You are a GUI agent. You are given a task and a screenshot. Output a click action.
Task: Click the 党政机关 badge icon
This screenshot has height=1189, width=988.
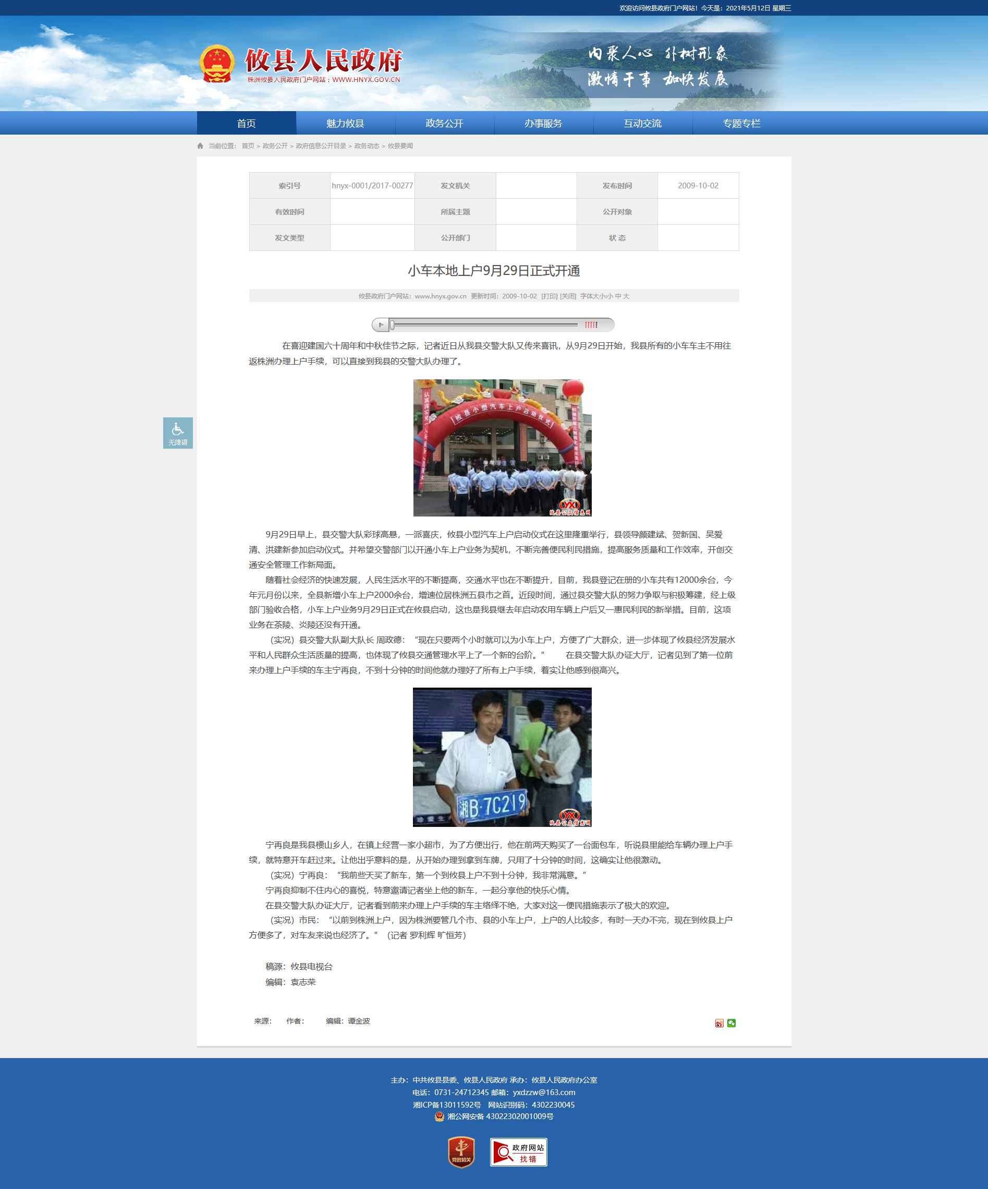[461, 1151]
